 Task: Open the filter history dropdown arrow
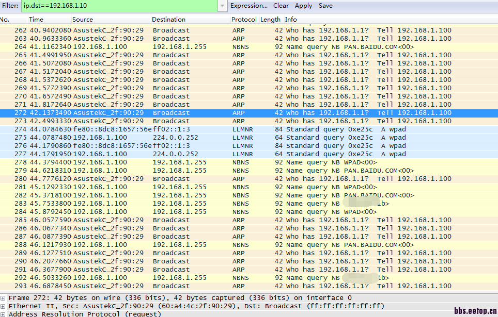[222, 6]
